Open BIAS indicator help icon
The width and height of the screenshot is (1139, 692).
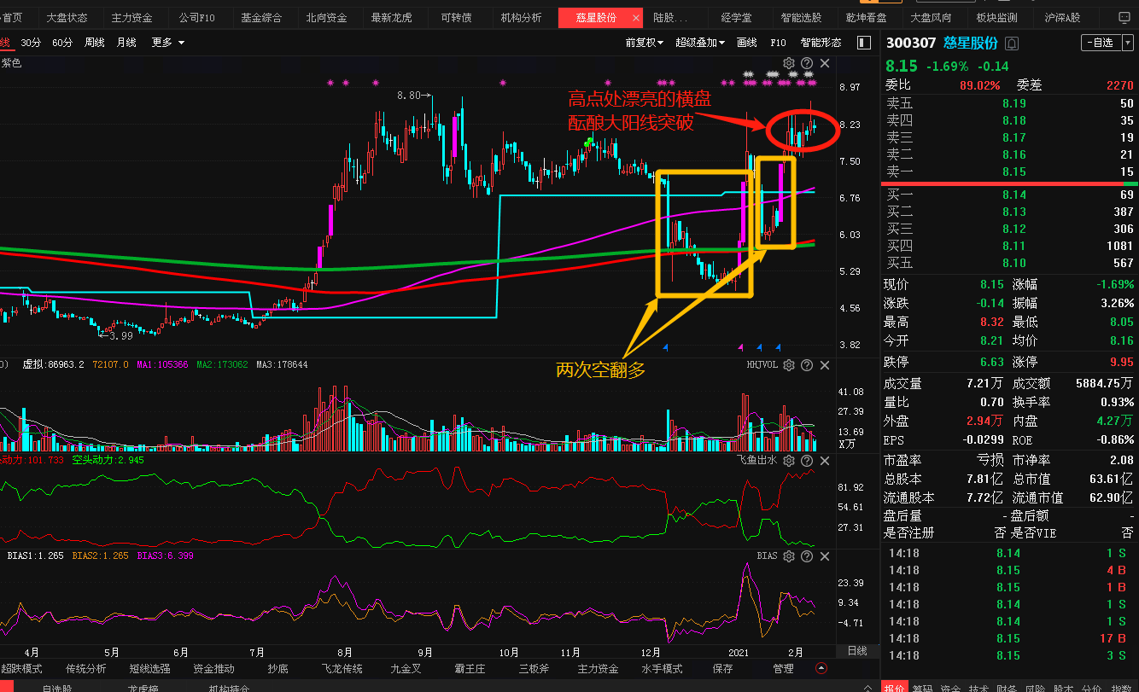(807, 556)
